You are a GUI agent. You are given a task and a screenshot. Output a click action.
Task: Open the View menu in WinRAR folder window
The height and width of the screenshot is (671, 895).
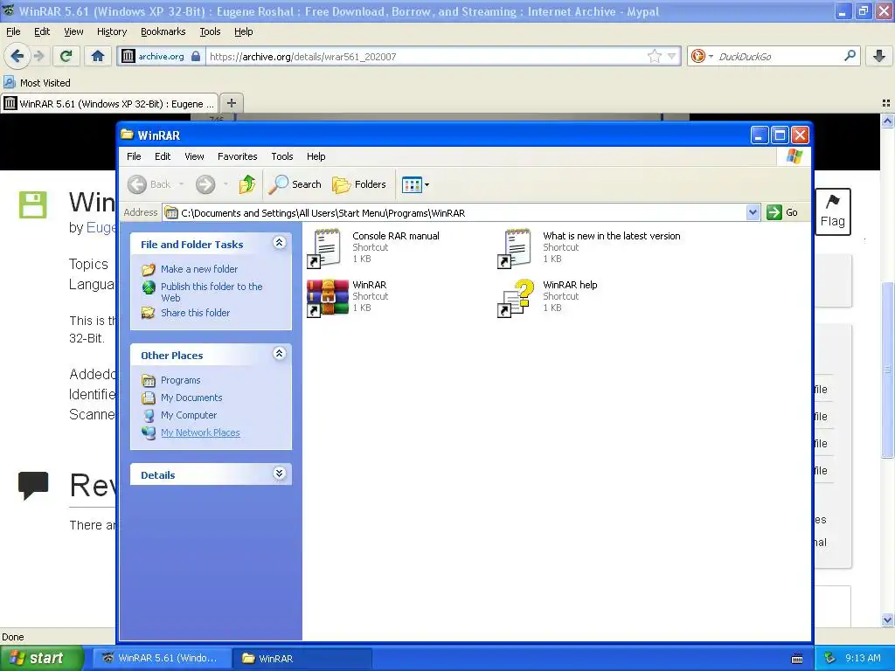[194, 156]
